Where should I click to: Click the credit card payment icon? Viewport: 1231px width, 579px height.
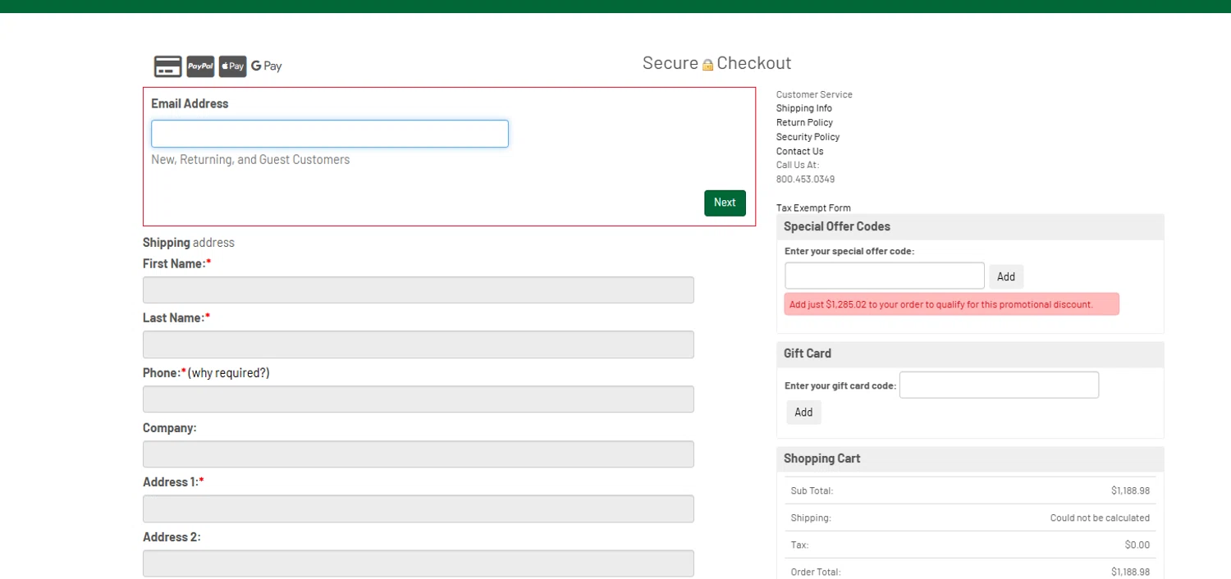click(168, 66)
